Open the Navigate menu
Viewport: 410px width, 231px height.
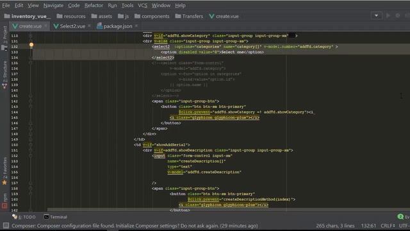(x=53, y=5)
